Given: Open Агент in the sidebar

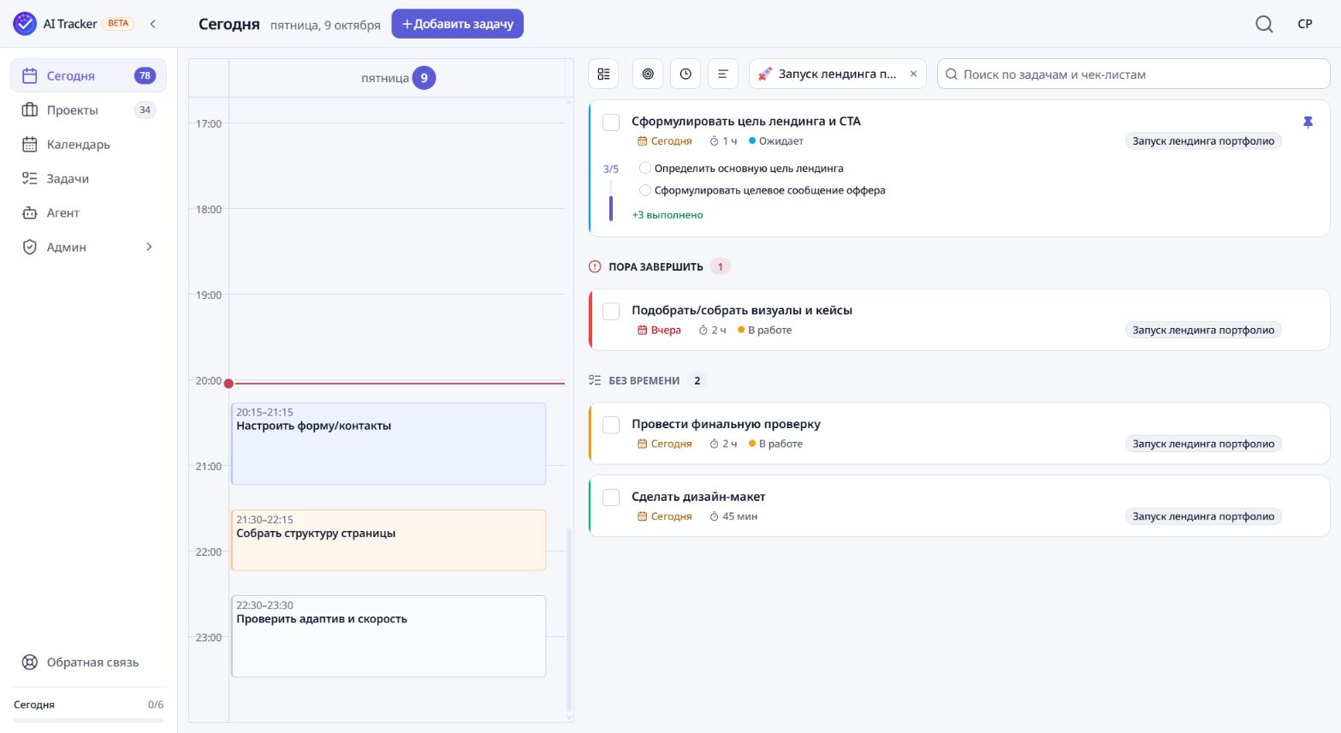Looking at the screenshot, I should pyautogui.click(x=88, y=212).
